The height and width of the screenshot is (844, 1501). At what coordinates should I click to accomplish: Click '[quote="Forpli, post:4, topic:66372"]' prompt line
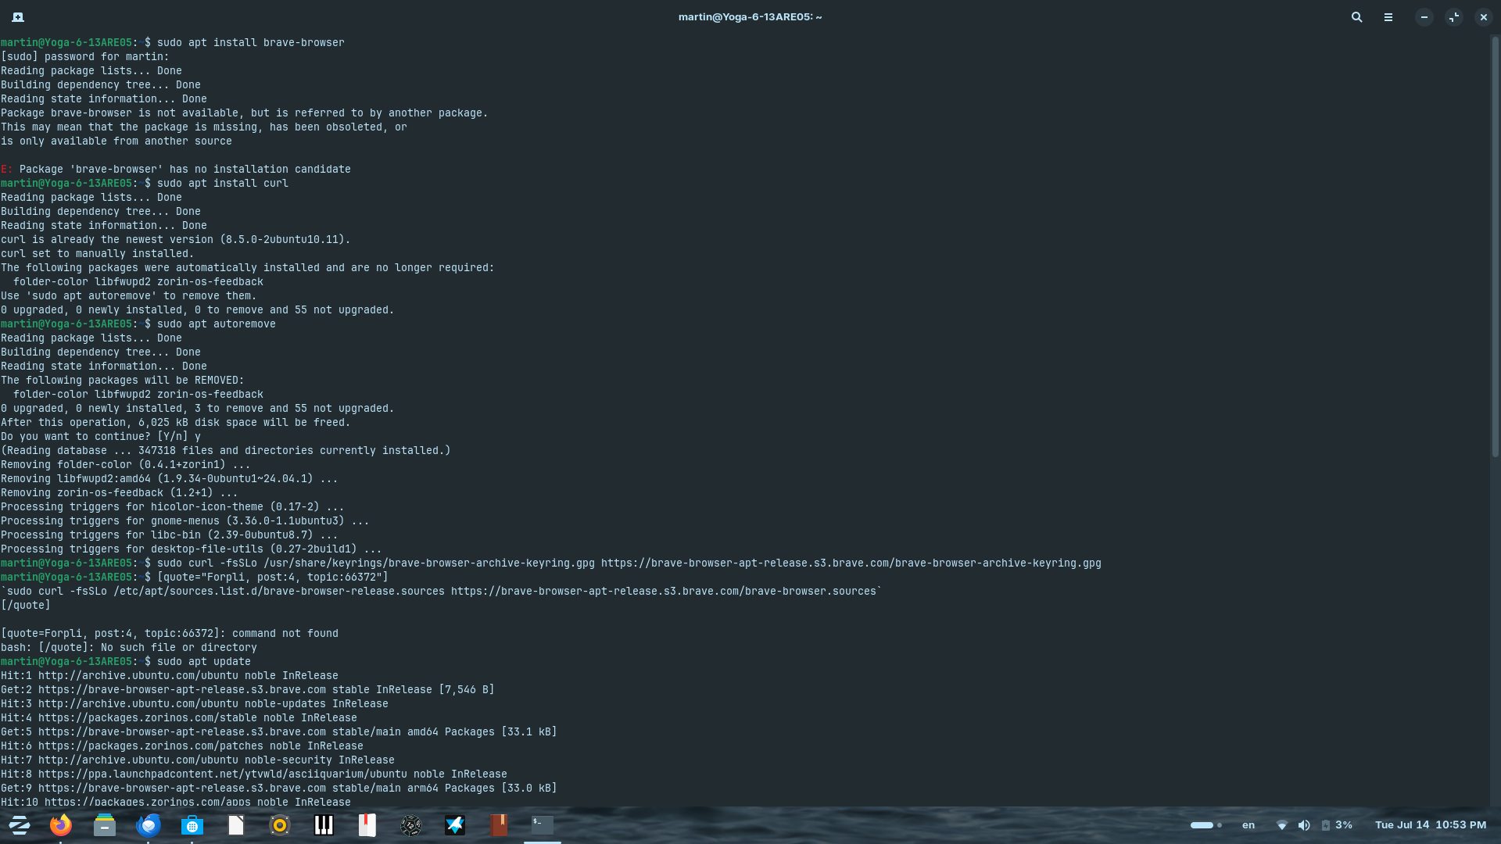point(272,577)
